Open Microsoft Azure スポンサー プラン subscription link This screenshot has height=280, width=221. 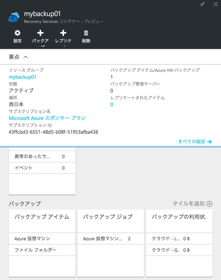click(x=47, y=118)
